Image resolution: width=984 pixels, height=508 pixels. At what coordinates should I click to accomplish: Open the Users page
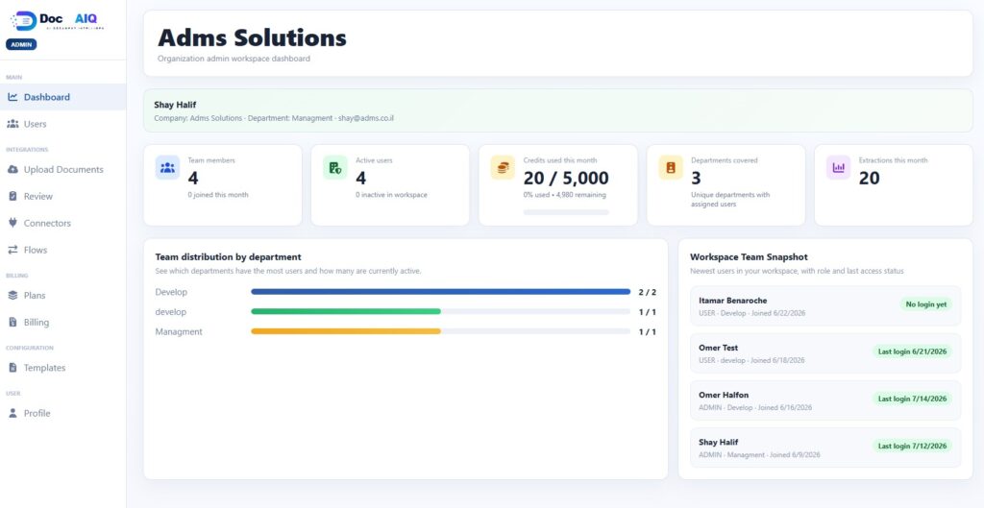coord(62,124)
